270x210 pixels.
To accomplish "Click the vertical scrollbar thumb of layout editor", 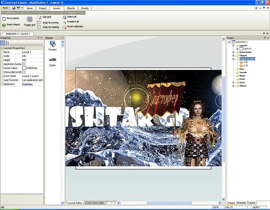I will (x=224, y=119).
